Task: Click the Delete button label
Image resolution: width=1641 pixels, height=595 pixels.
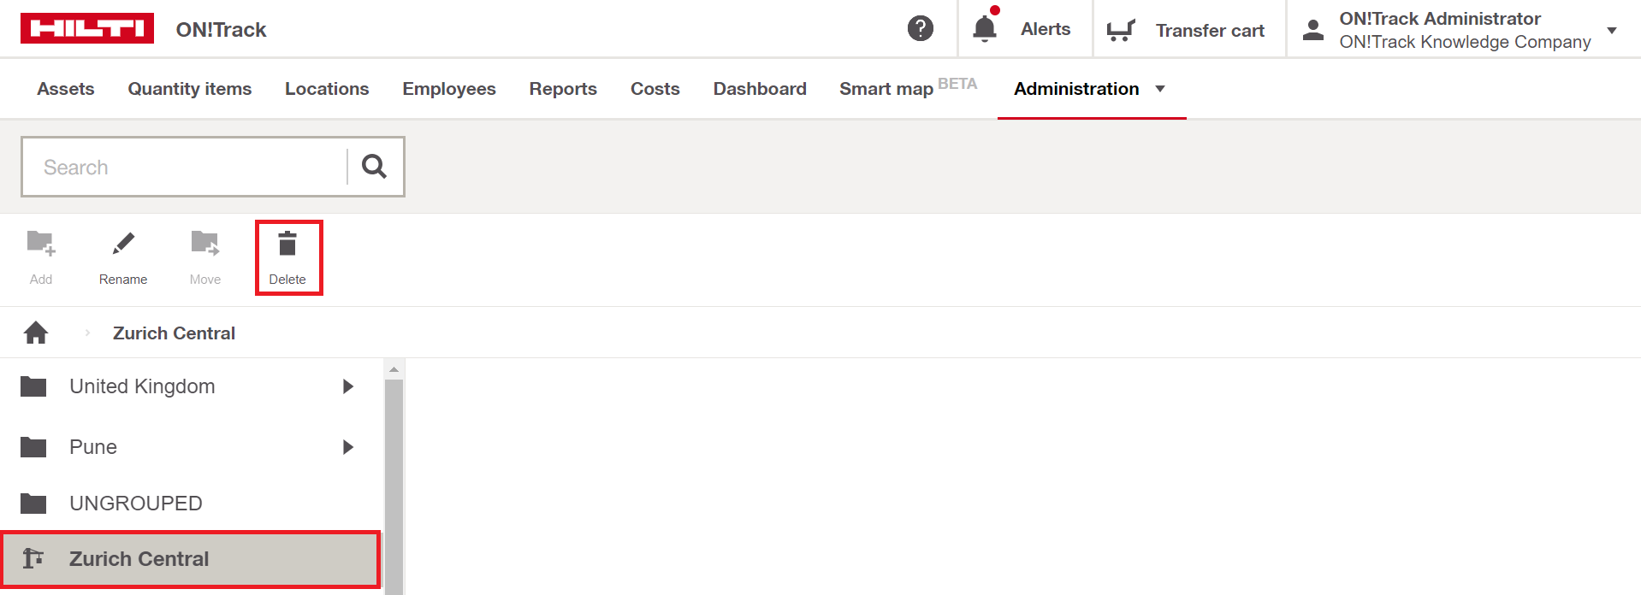Action: (x=287, y=280)
